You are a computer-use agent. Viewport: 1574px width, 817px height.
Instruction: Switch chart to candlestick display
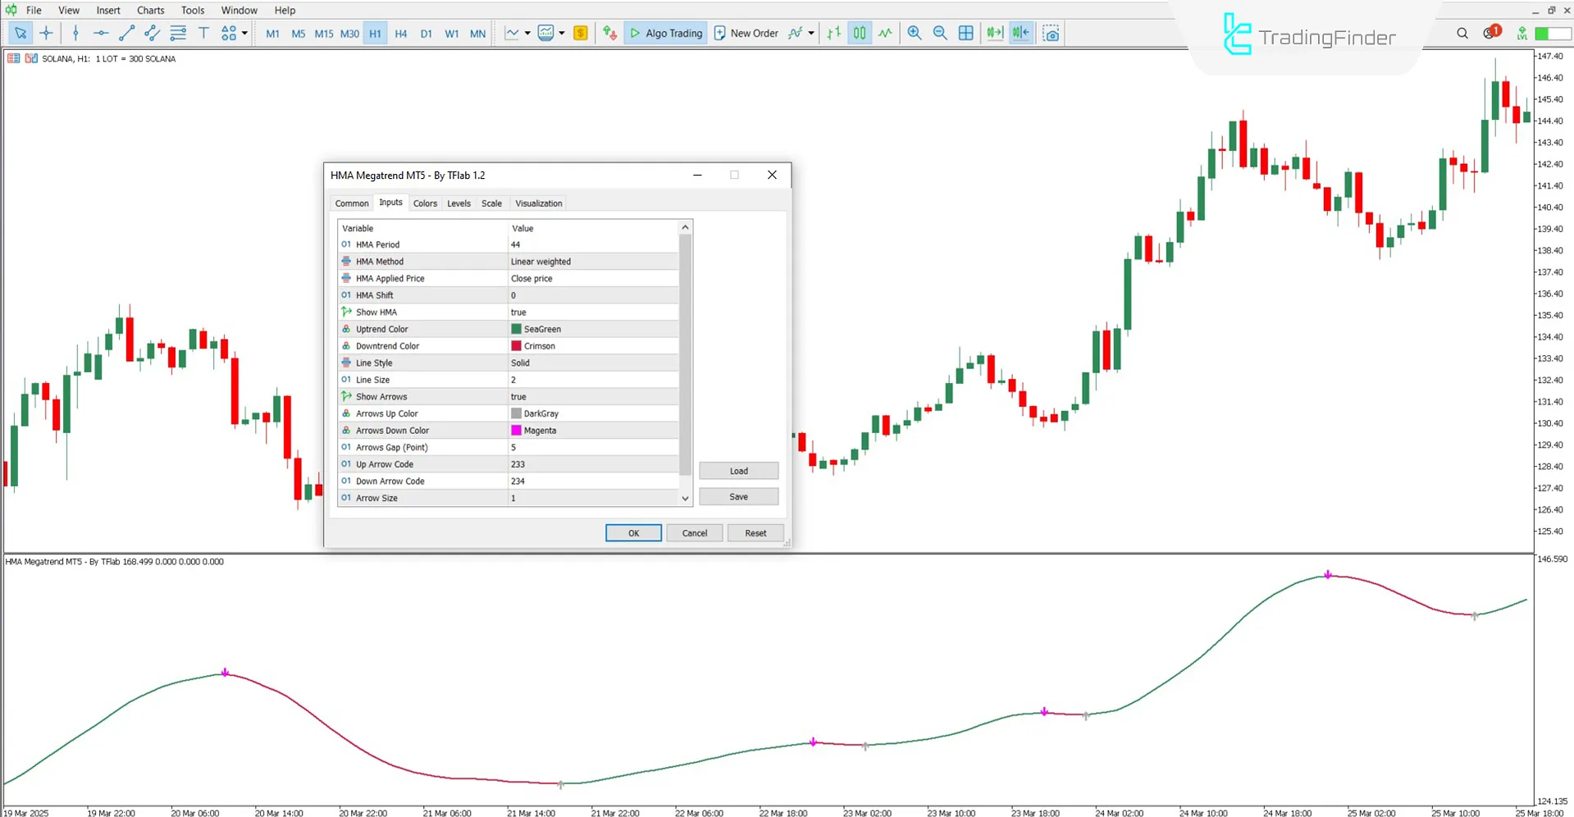pyautogui.click(x=859, y=33)
